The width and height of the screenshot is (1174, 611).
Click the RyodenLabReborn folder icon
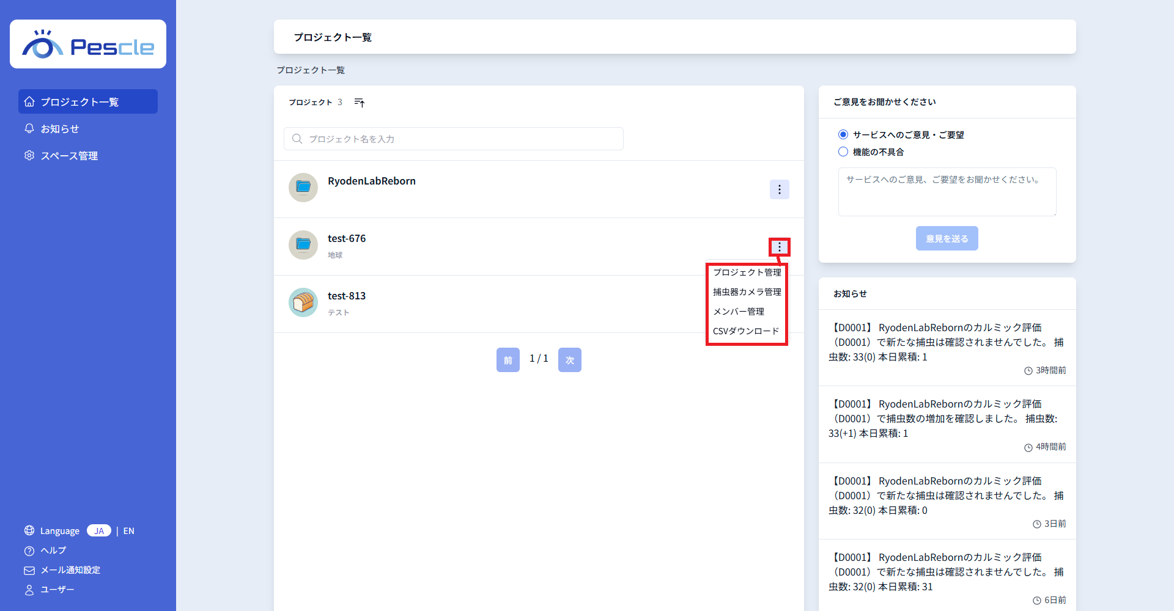coord(303,188)
